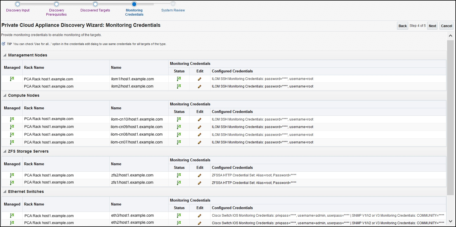Viewport: 456px width, 227px height.
Task: Click Step 4 of 5 indicator
Action: pyautogui.click(x=418, y=26)
